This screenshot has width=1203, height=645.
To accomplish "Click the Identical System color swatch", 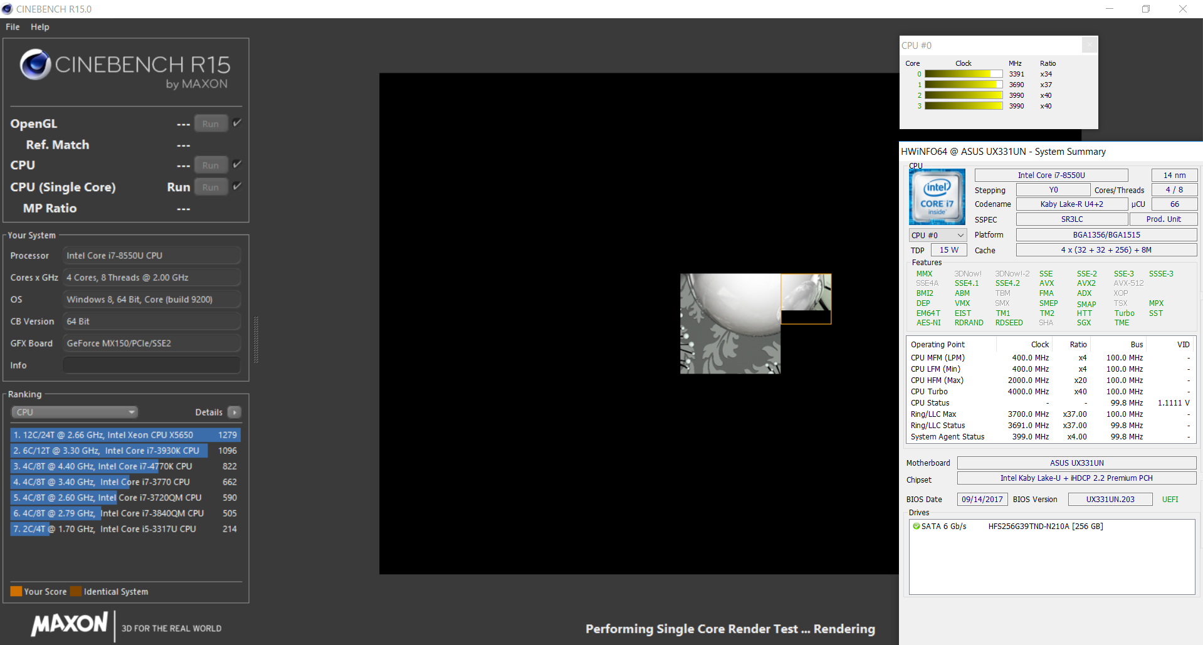I will tap(76, 591).
